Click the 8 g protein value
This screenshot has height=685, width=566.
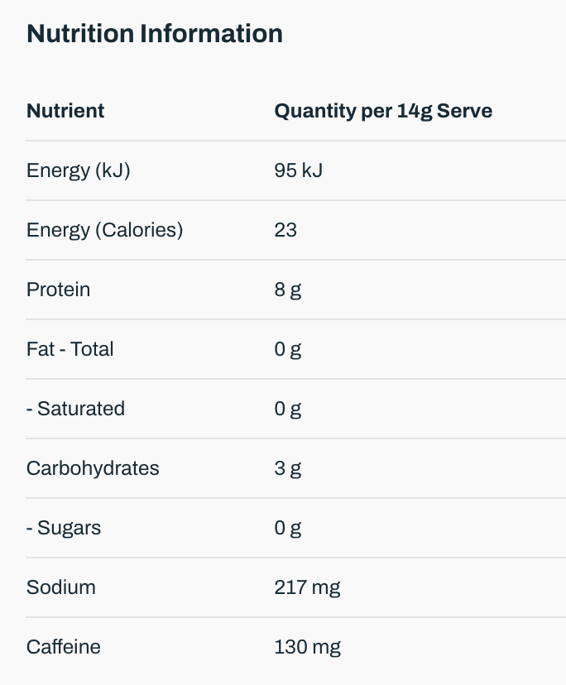pyautogui.click(x=287, y=290)
